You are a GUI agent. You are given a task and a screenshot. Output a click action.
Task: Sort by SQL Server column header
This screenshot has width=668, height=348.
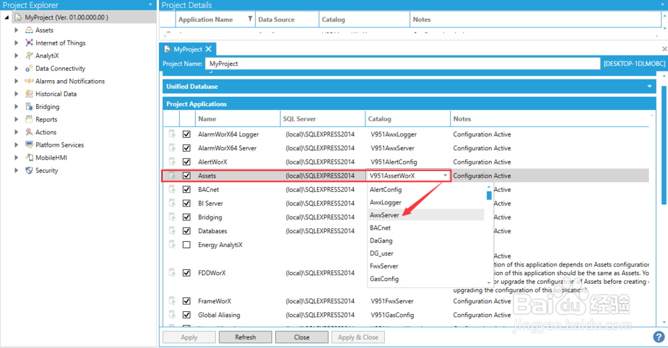322,119
